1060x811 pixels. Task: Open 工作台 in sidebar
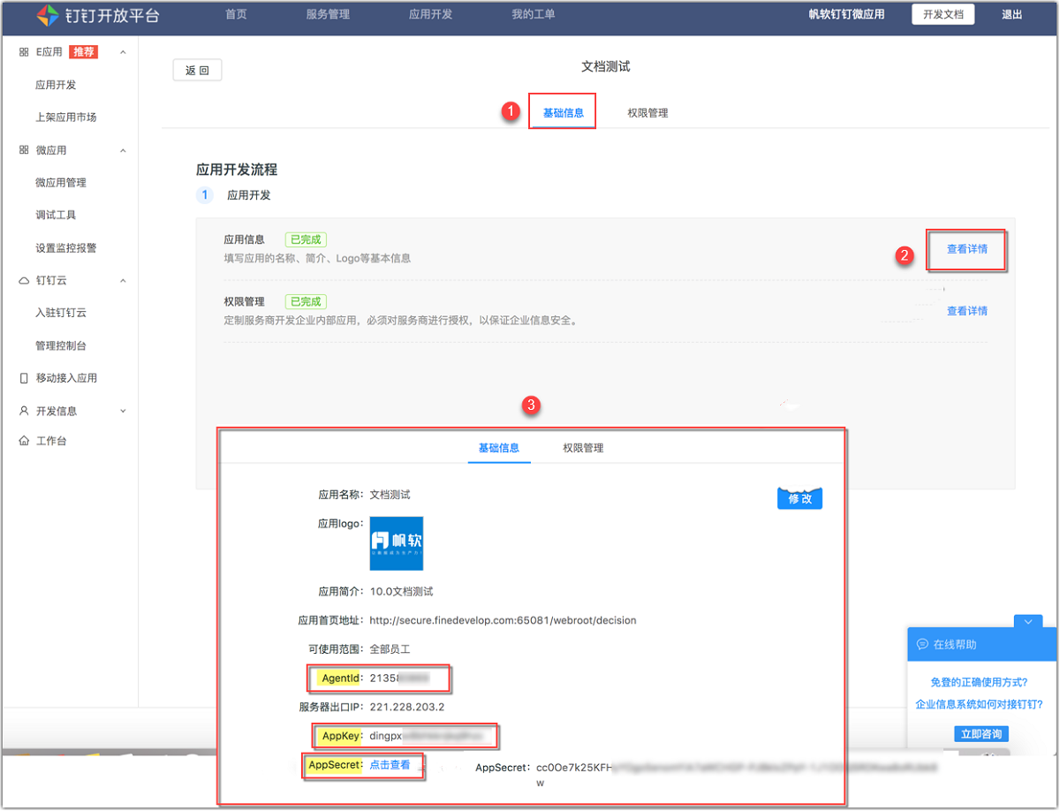(51, 441)
